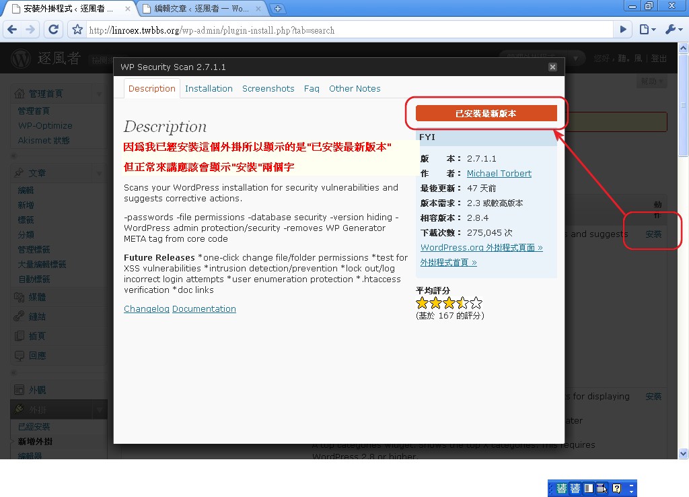Collapse the 管理首頁 menu arrow
This screenshot has height=497, width=689.
click(100, 94)
